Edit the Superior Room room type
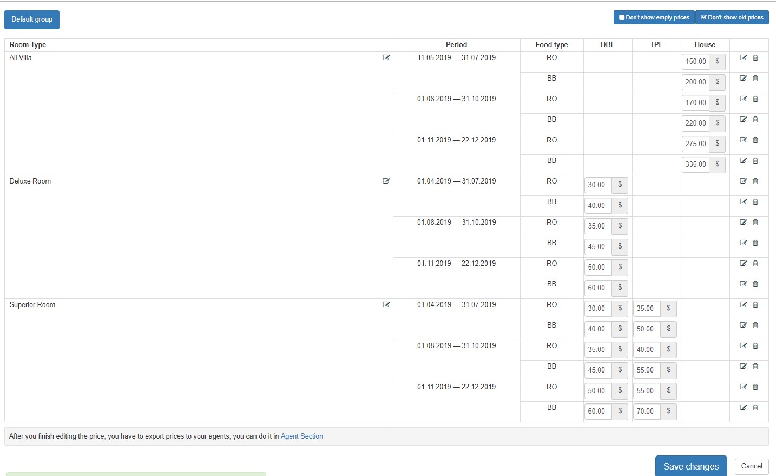Screen dimensions: 776x476 [386, 304]
